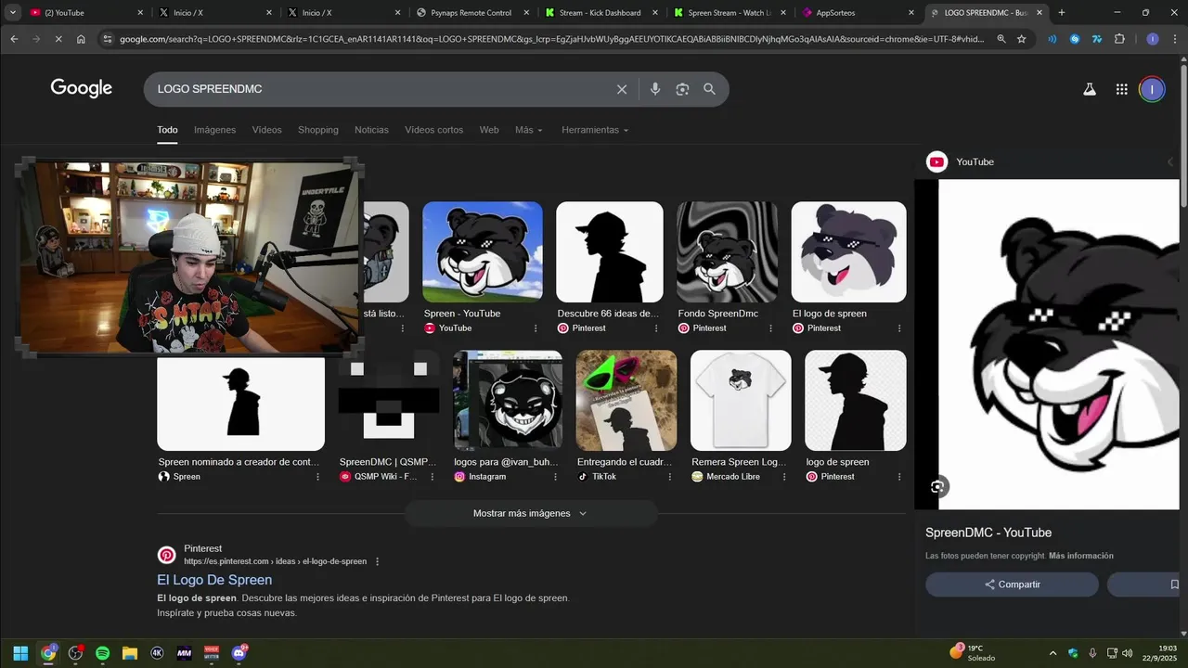Open the 'SpreenDMC | QSMP' pixel thumbnail
1188x668 pixels.
(389, 400)
